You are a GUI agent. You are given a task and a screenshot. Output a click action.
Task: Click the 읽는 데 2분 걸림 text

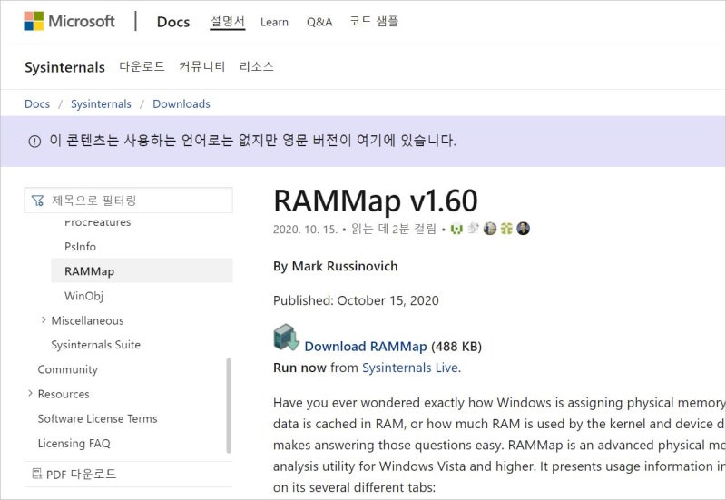pos(394,229)
